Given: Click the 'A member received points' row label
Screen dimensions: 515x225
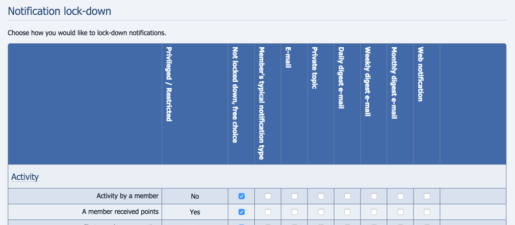Looking at the screenshot, I should tap(120, 212).
